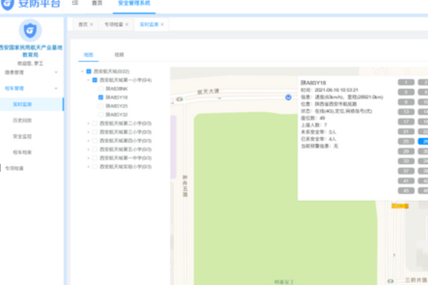Click the sidebar collapse hamburger icon

click(x=76, y=4)
